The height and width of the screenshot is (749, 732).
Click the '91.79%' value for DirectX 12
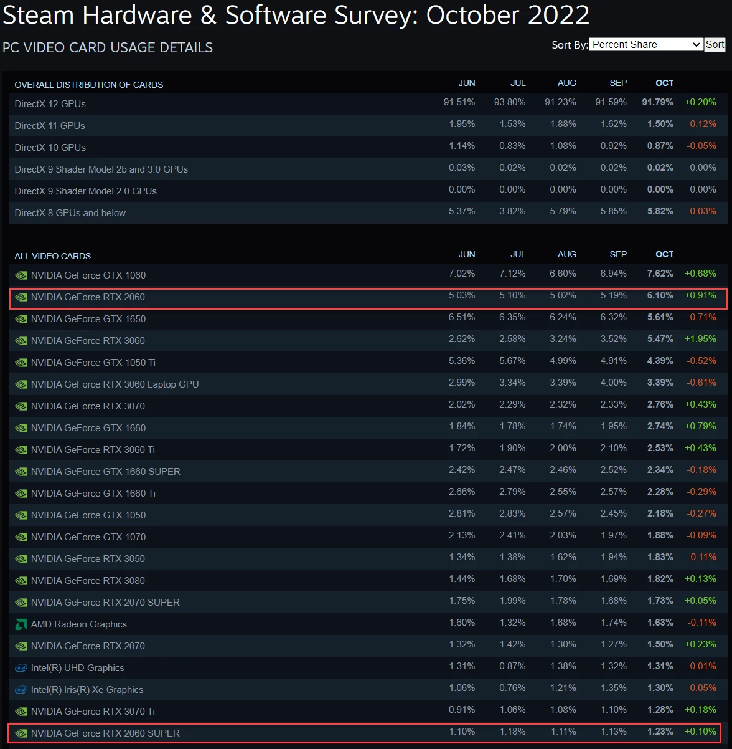click(658, 102)
